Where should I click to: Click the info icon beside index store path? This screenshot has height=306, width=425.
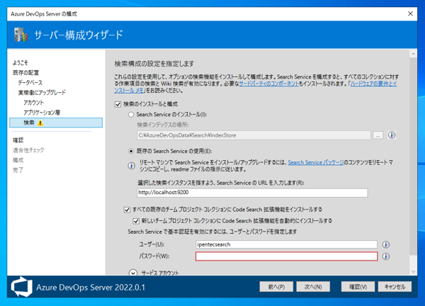click(392, 135)
